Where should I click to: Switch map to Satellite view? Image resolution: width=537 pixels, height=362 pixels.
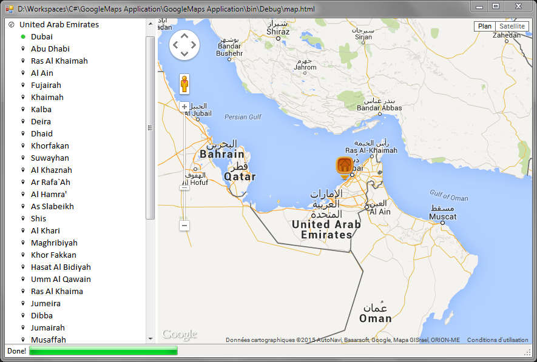[x=512, y=26]
